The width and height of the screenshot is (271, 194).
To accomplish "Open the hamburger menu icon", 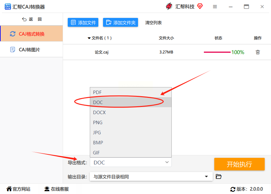I will tap(215, 7).
